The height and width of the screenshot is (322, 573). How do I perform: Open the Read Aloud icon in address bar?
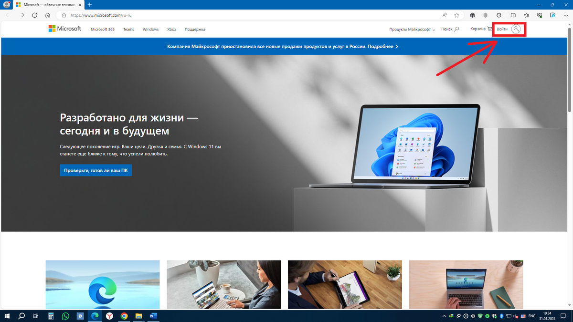tap(445, 15)
